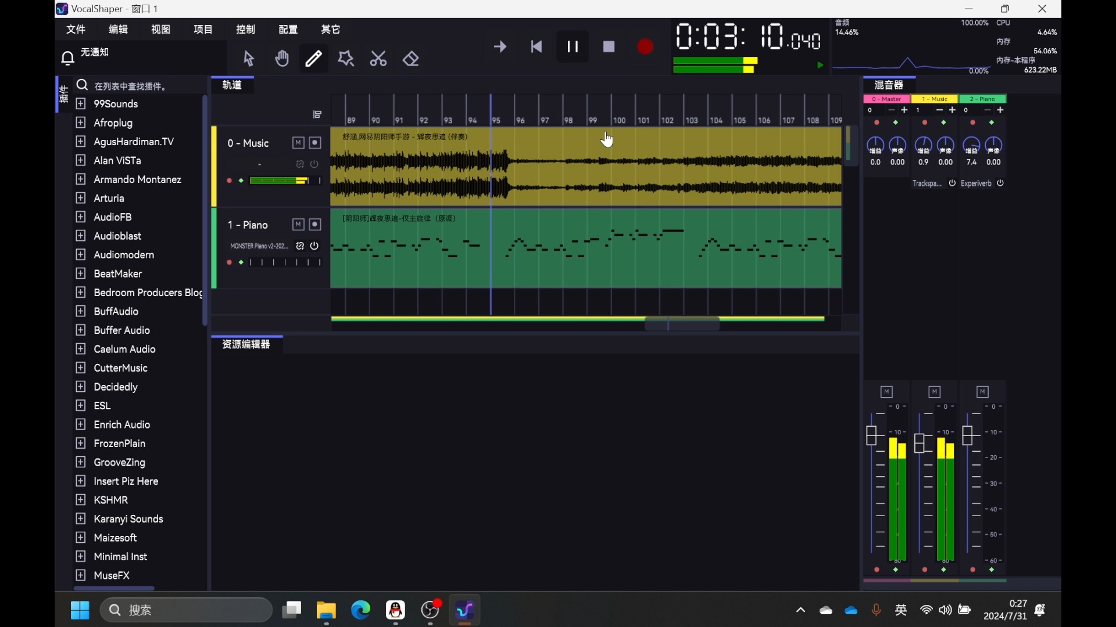Viewport: 1116px width, 627px height.
Task: Click the 1 - Music mixer volume fader
Action: [x=920, y=444]
